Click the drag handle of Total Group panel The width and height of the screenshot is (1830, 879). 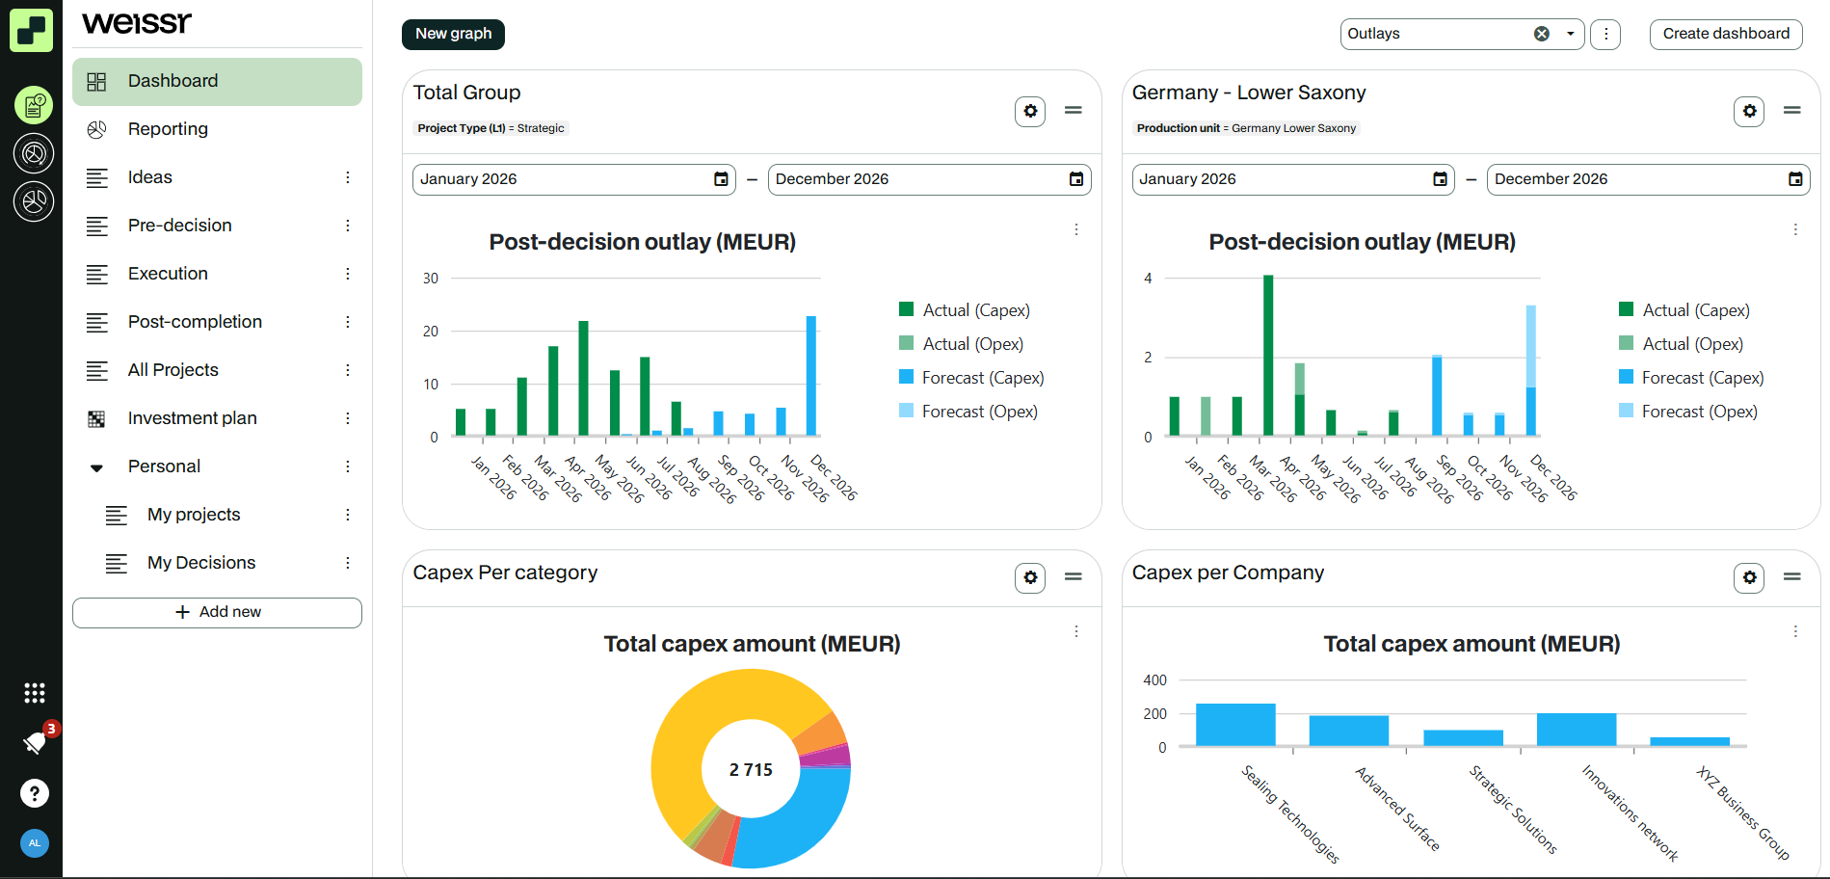coord(1073,111)
